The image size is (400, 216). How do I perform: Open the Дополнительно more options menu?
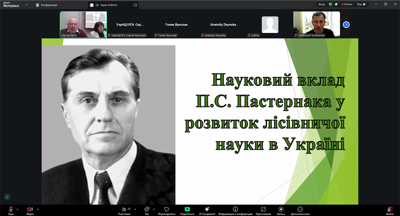(300, 210)
